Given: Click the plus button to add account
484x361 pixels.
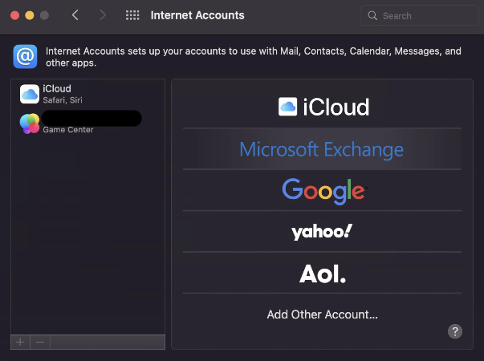Looking at the screenshot, I should click(20, 342).
